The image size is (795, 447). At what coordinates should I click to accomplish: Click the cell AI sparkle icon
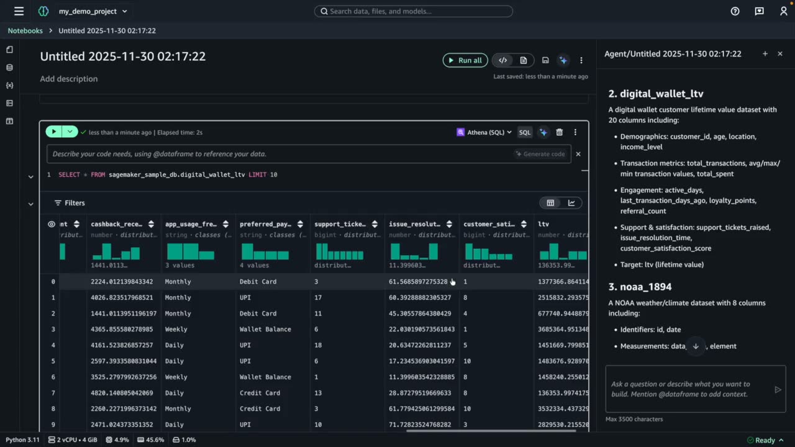[543, 132]
